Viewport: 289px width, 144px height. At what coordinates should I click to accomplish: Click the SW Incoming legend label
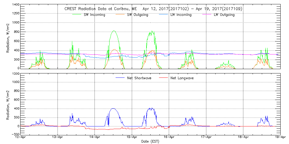94,15
